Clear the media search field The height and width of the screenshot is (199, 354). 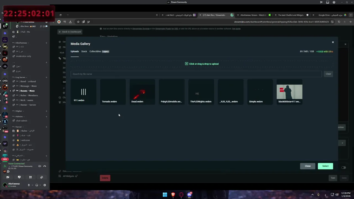[328, 74]
